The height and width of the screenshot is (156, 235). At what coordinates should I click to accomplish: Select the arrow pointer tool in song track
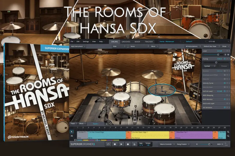pos(72,132)
